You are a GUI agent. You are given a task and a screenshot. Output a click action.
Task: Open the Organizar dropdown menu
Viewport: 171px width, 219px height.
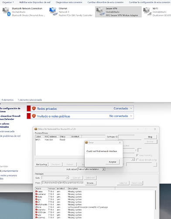pos(8,2)
